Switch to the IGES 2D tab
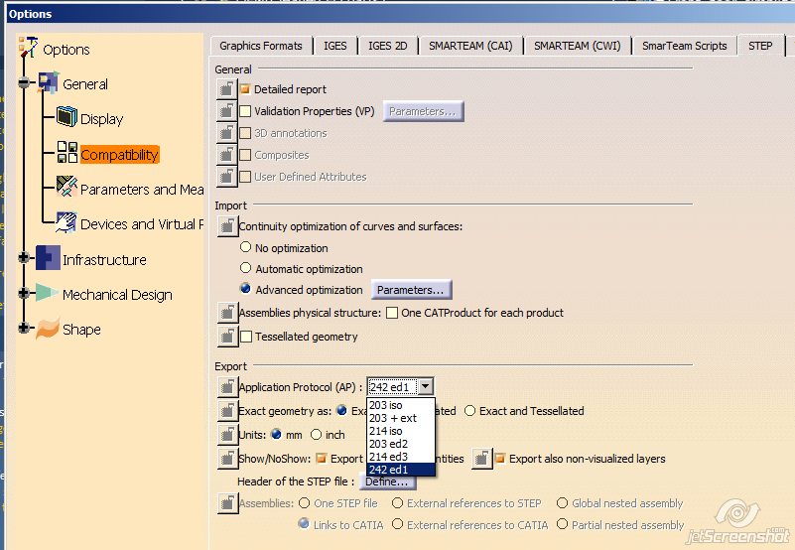The image size is (795, 550). click(387, 46)
